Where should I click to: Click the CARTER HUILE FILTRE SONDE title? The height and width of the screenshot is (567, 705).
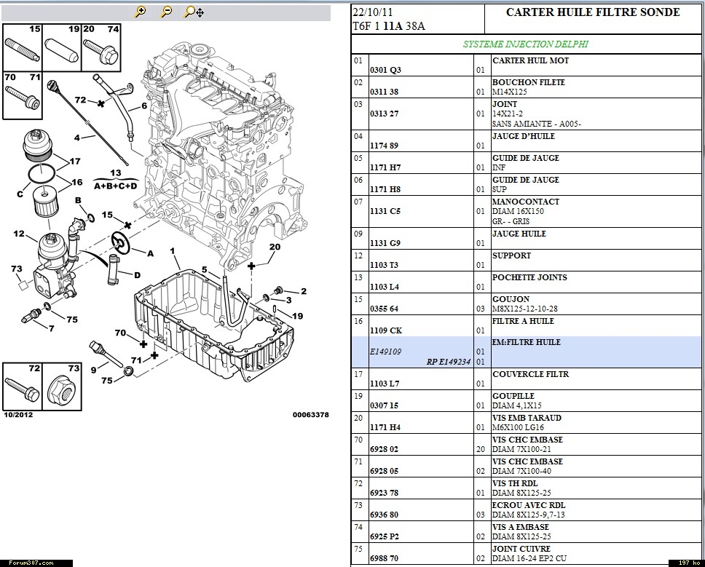coord(593,12)
